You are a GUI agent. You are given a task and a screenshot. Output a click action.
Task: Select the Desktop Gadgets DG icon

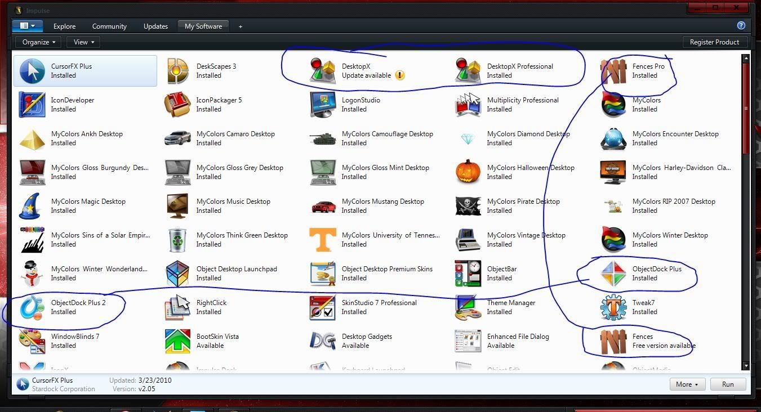point(323,341)
